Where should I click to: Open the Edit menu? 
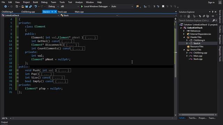[10, 2]
